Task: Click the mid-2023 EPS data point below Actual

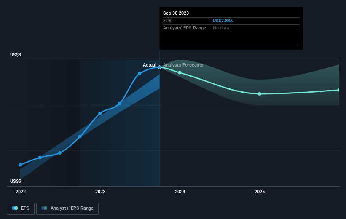Action: coord(139,74)
